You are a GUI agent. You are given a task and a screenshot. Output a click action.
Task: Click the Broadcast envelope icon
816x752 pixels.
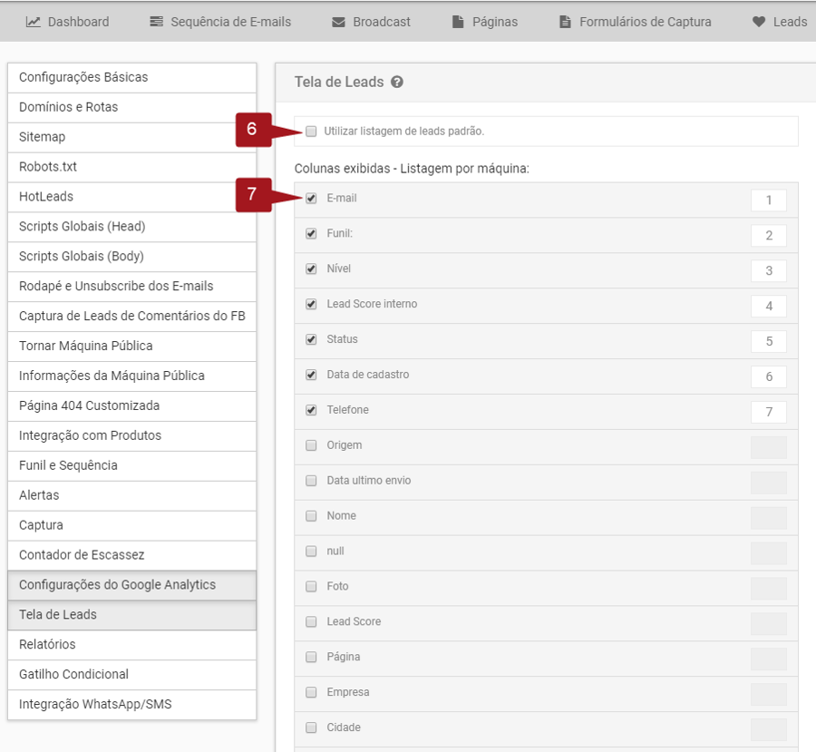tap(338, 22)
